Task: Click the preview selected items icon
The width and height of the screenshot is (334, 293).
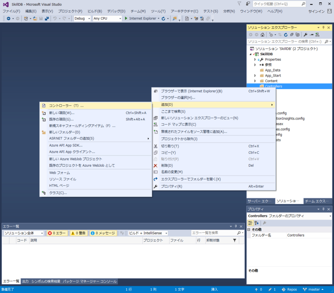Action: [311, 35]
